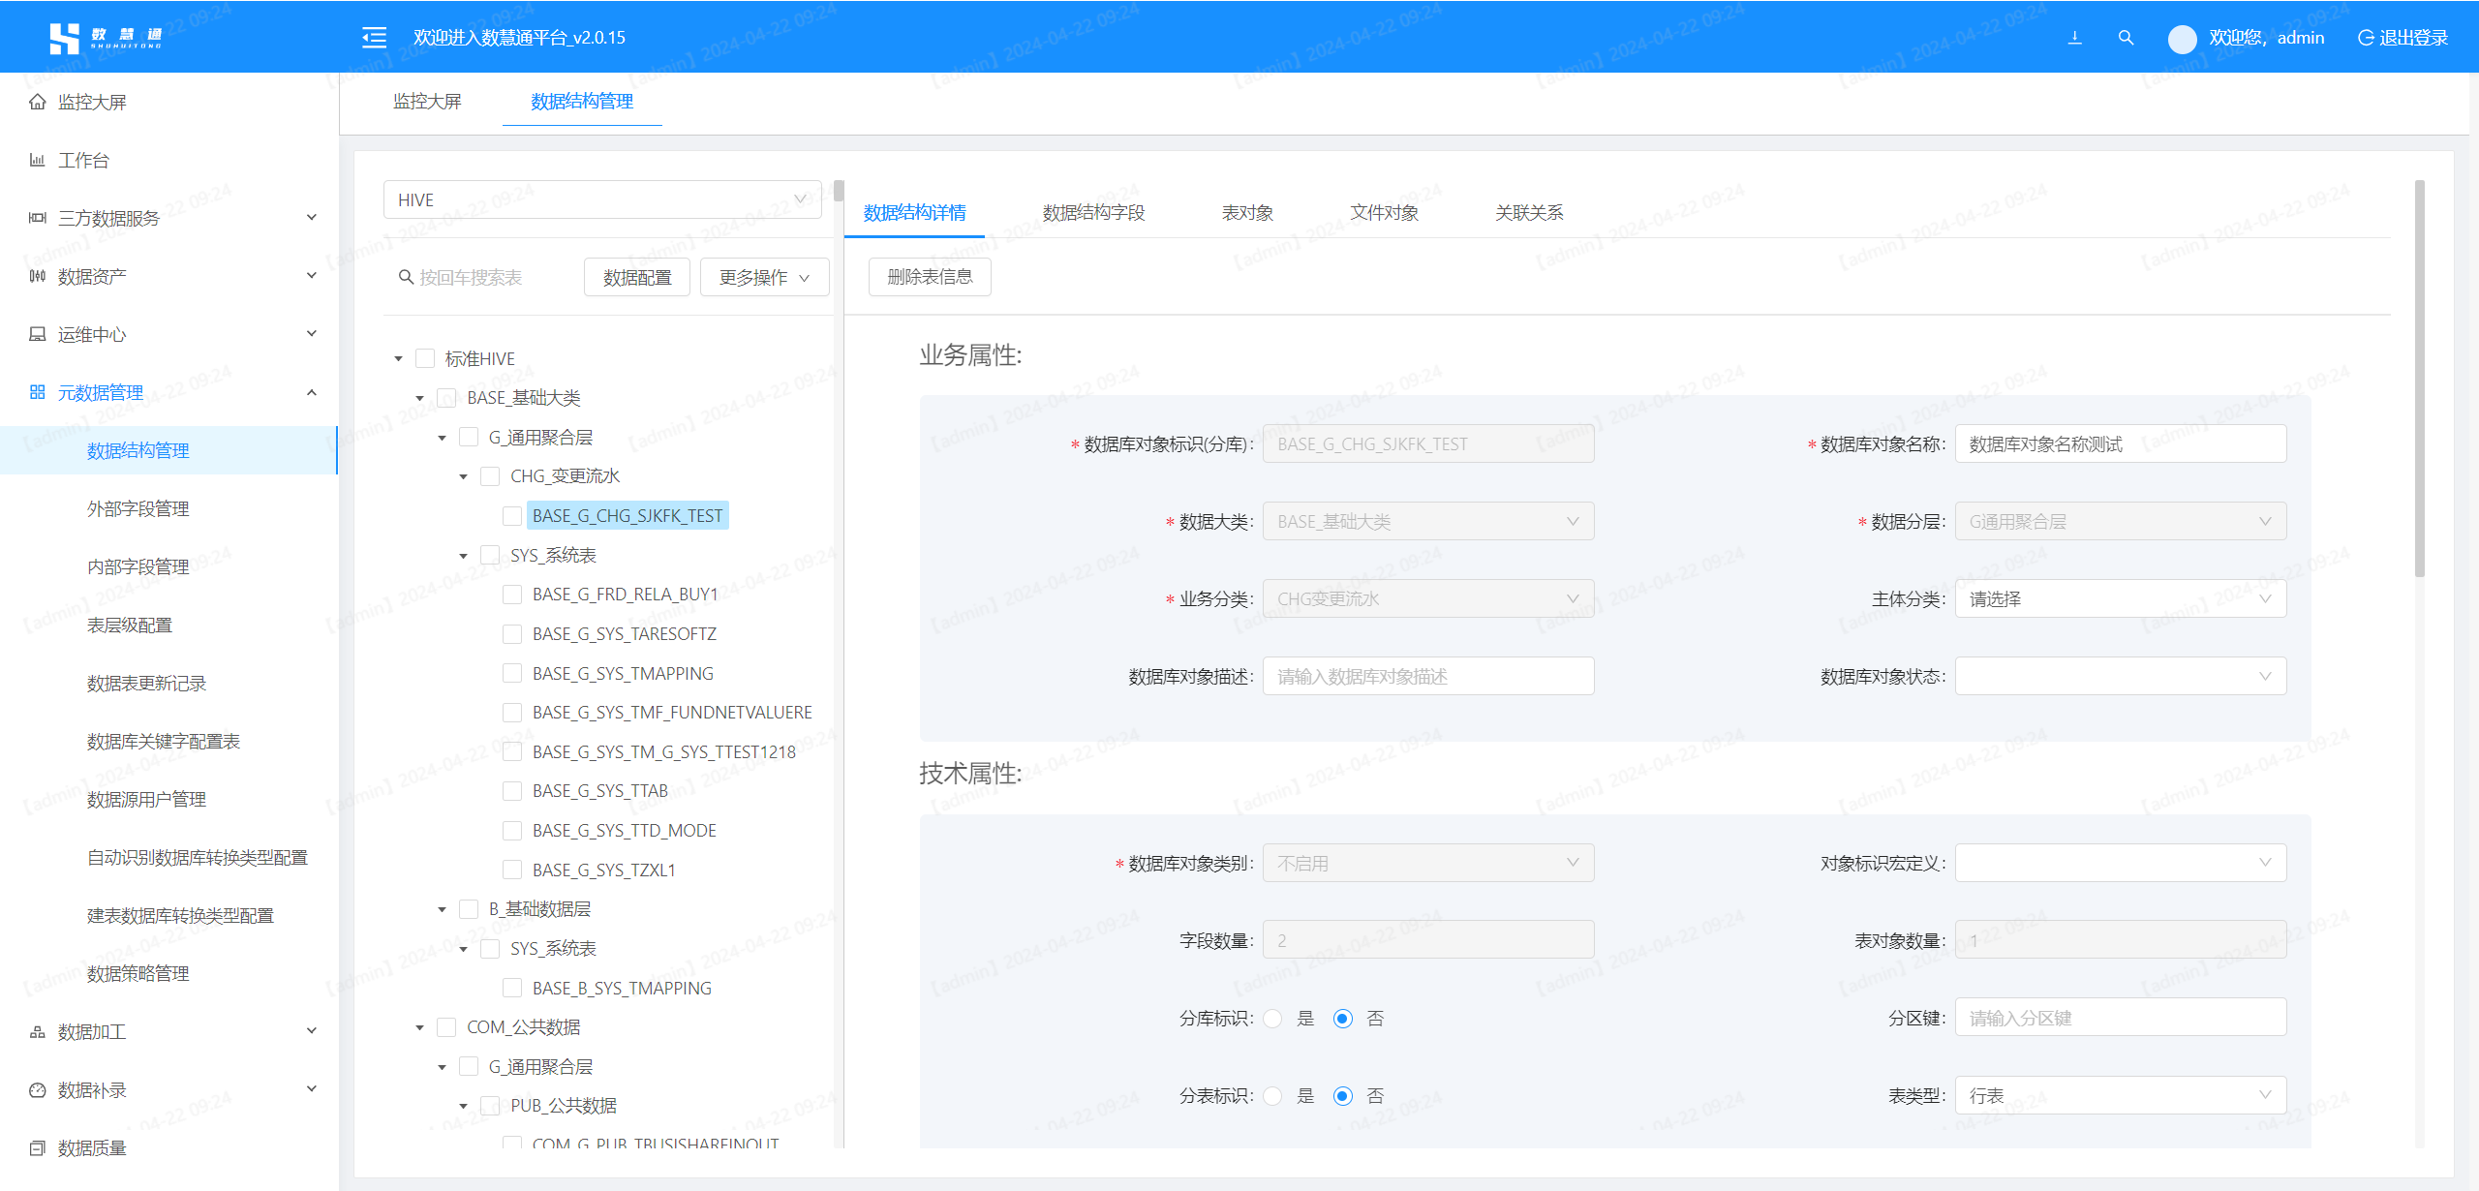Check the 标准HIVE checkbox

(425, 358)
